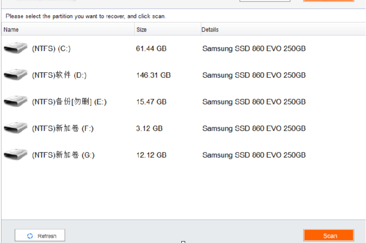
Task: Click the 15.47 GB size value
Action: [x=151, y=102]
